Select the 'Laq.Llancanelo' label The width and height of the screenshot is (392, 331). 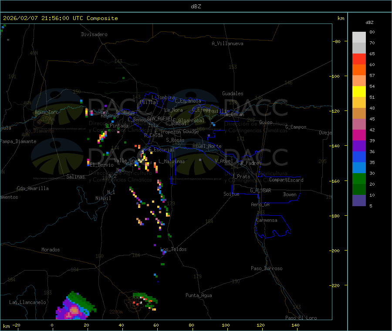[28, 302]
